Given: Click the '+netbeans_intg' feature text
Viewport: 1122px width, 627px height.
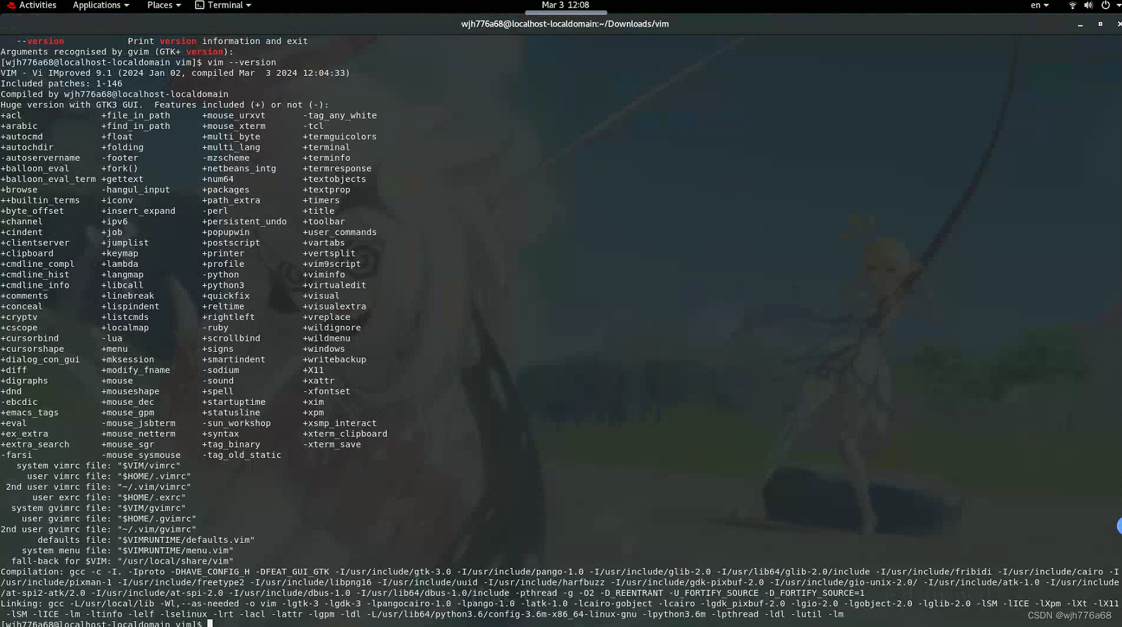Looking at the screenshot, I should click(x=239, y=168).
